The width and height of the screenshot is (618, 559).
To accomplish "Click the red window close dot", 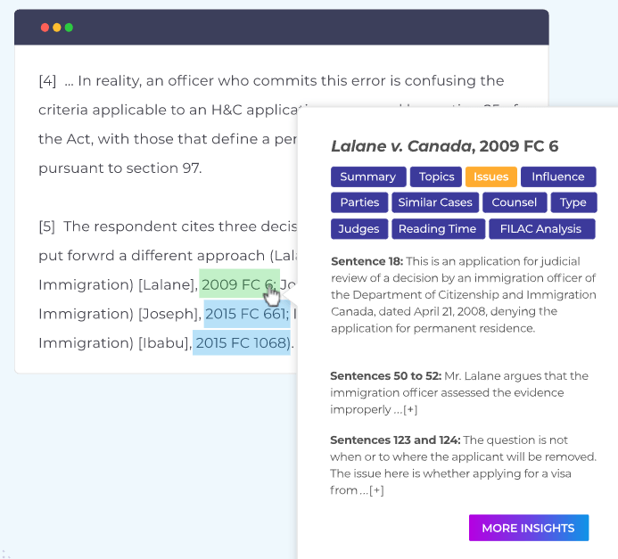I will (45, 28).
